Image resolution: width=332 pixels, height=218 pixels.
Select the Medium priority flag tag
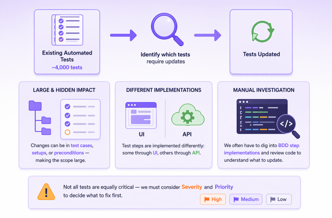click(x=246, y=199)
